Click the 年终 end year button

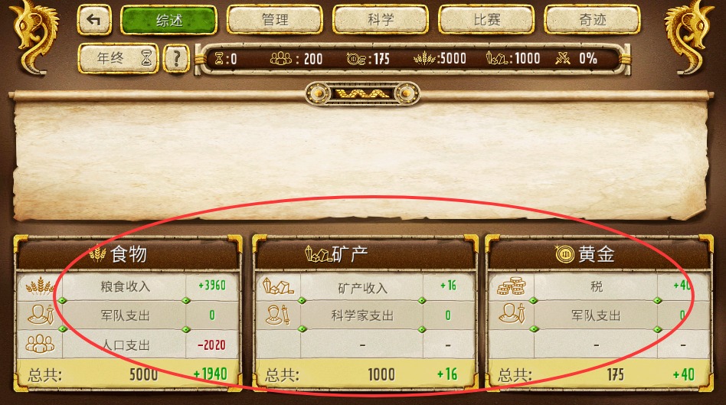point(119,58)
